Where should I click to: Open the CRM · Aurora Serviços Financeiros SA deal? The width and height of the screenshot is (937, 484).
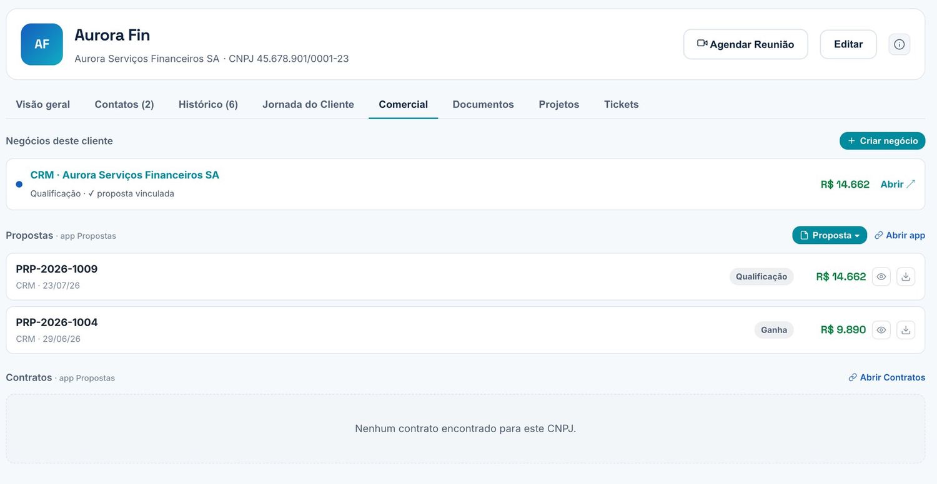(x=125, y=175)
